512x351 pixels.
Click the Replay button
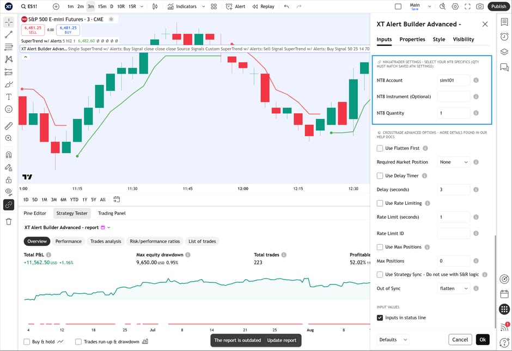pyautogui.click(x=263, y=7)
